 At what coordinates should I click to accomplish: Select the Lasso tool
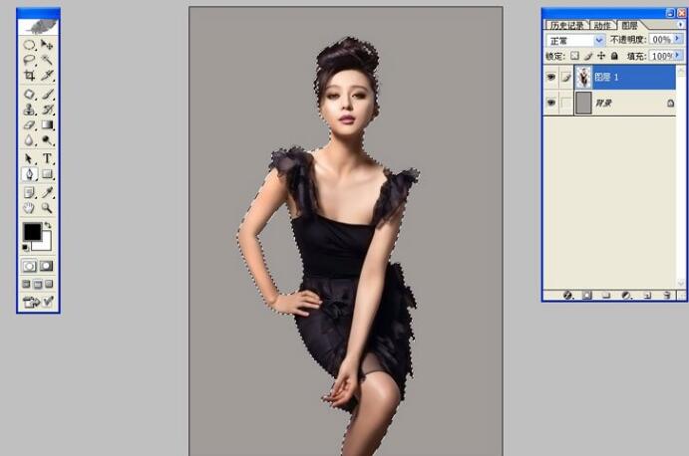click(x=30, y=60)
